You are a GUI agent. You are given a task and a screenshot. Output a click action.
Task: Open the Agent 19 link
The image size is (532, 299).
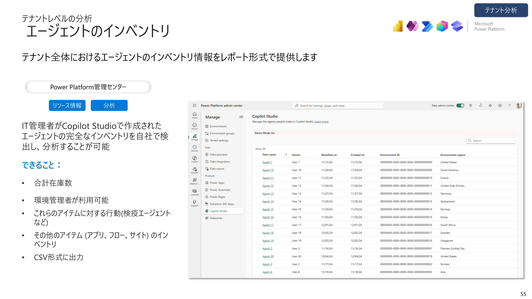coord(268,241)
